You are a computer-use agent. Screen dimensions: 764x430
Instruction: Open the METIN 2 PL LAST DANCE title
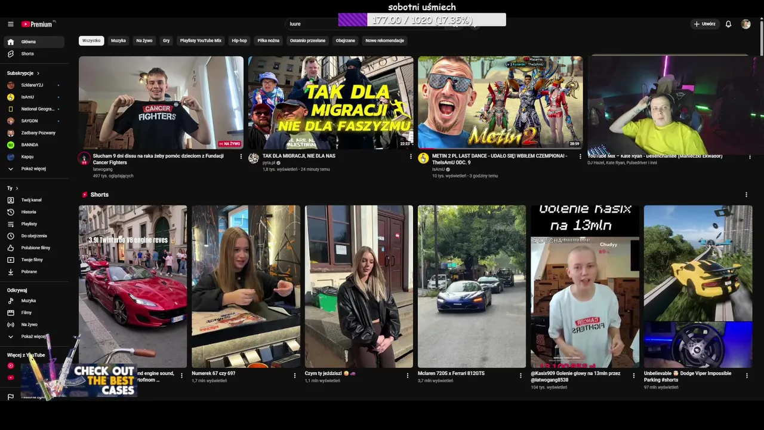click(x=500, y=159)
